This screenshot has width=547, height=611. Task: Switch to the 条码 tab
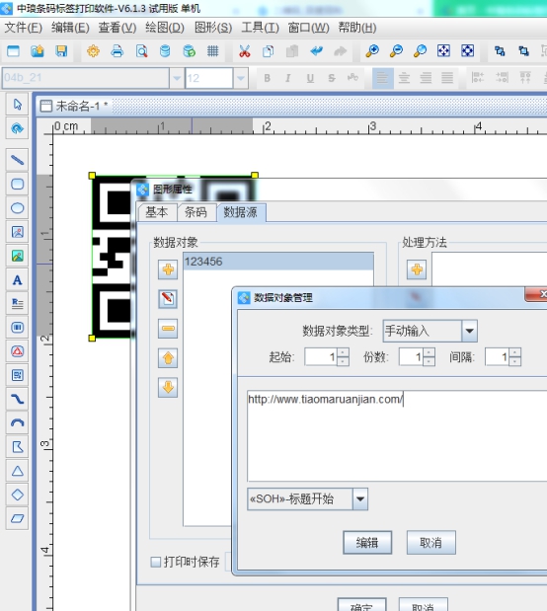(x=196, y=212)
